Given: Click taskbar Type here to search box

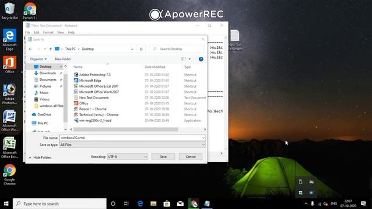Looking at the screenshot, I should [59, 204].
